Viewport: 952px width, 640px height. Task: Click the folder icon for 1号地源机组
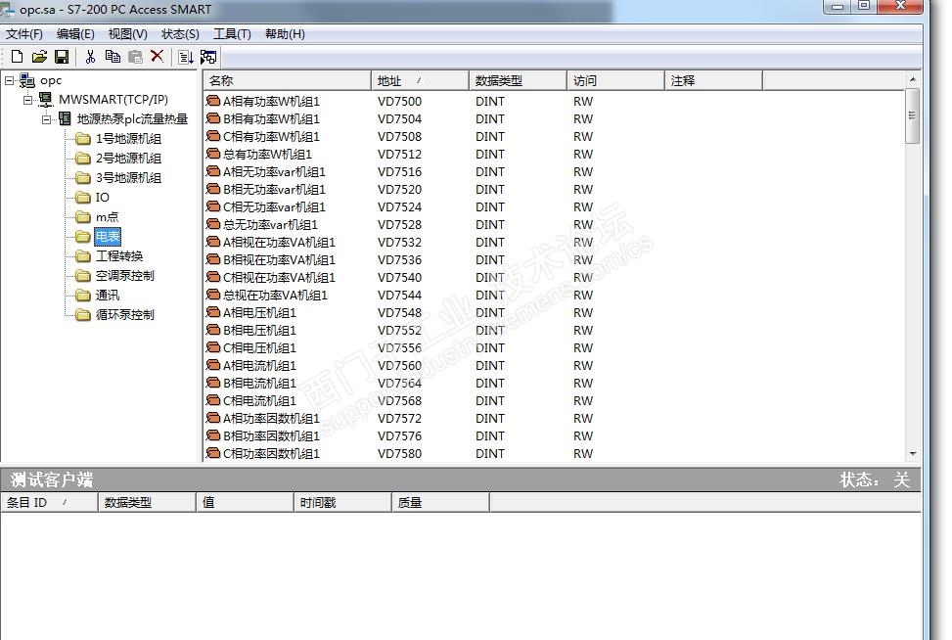pos(82,139)
